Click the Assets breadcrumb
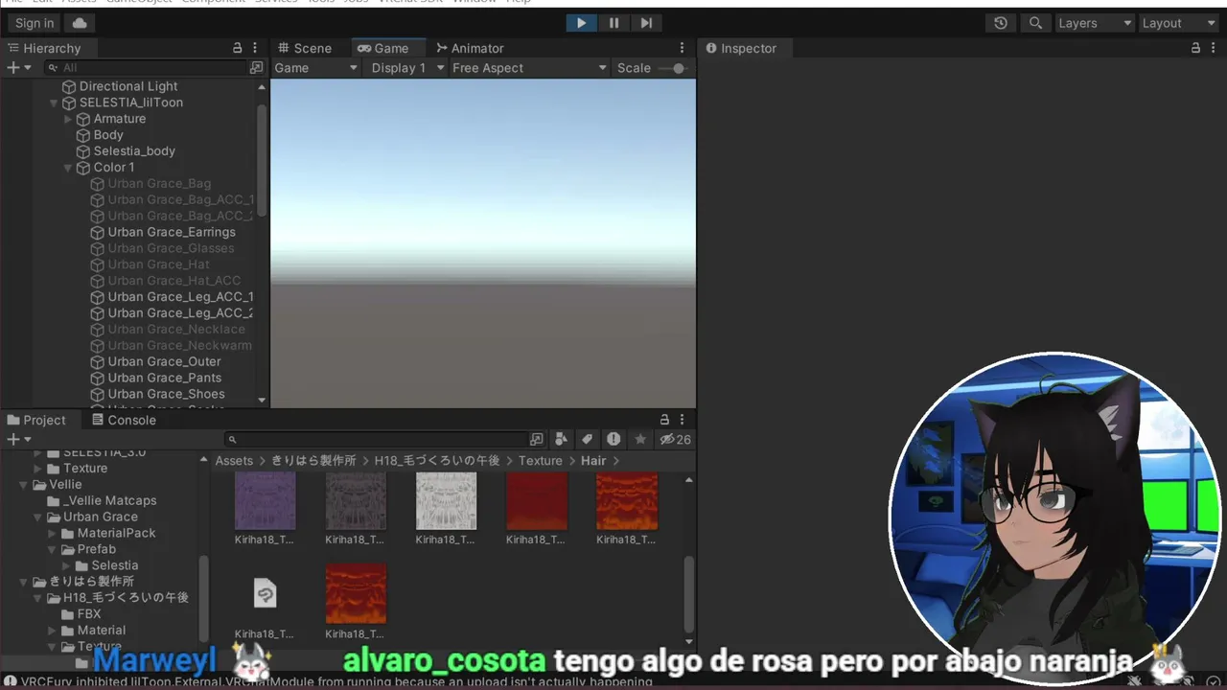 click(234, 461)
